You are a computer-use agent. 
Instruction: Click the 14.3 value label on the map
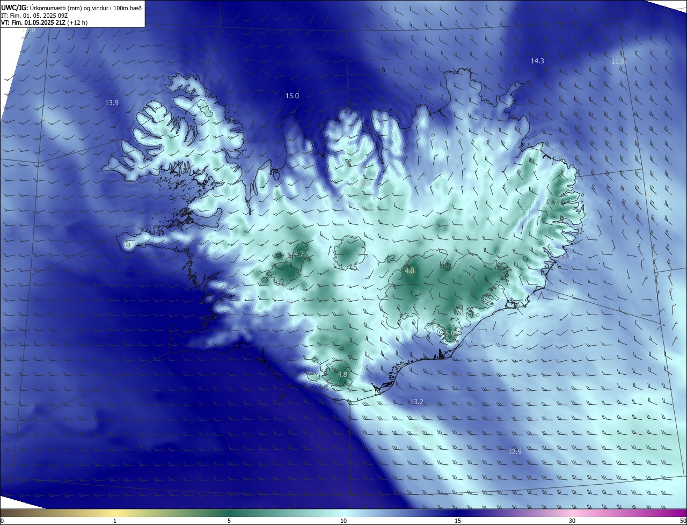click(x=537, y=61)
